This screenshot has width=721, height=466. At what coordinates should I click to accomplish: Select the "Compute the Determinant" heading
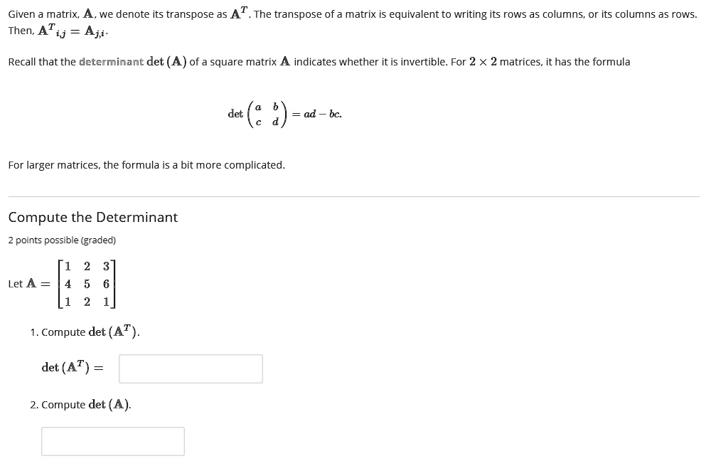pyautogui.click(x=93, y=217)
